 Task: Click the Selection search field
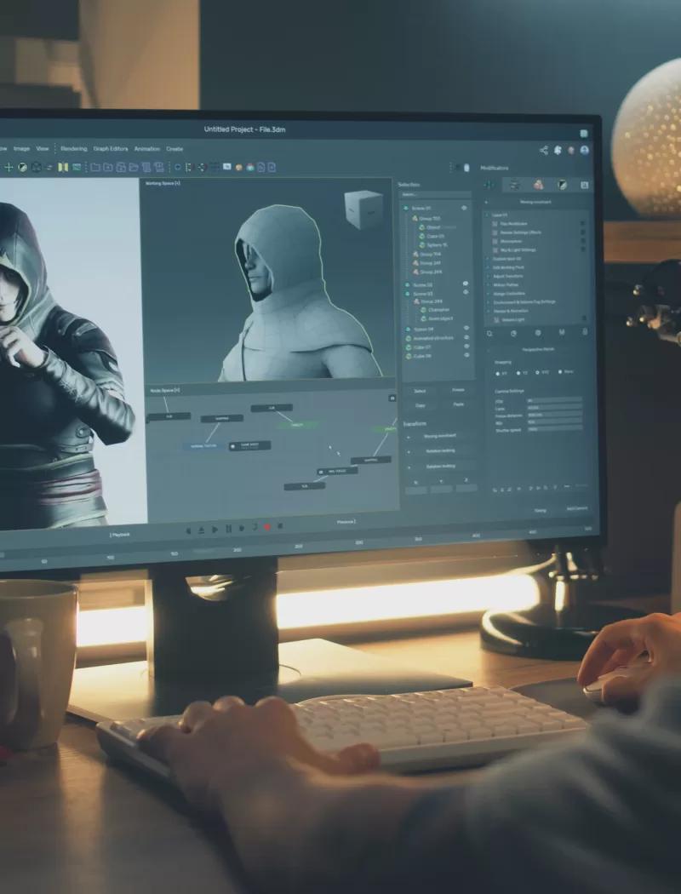(x=435, y=194)
